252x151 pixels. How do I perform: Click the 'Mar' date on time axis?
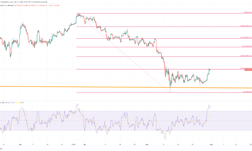[x=20, y=145]
